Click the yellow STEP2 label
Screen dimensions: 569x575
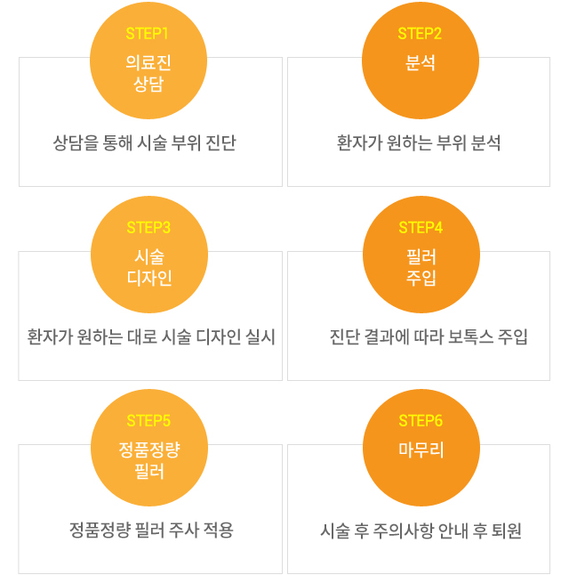point(420,34)
